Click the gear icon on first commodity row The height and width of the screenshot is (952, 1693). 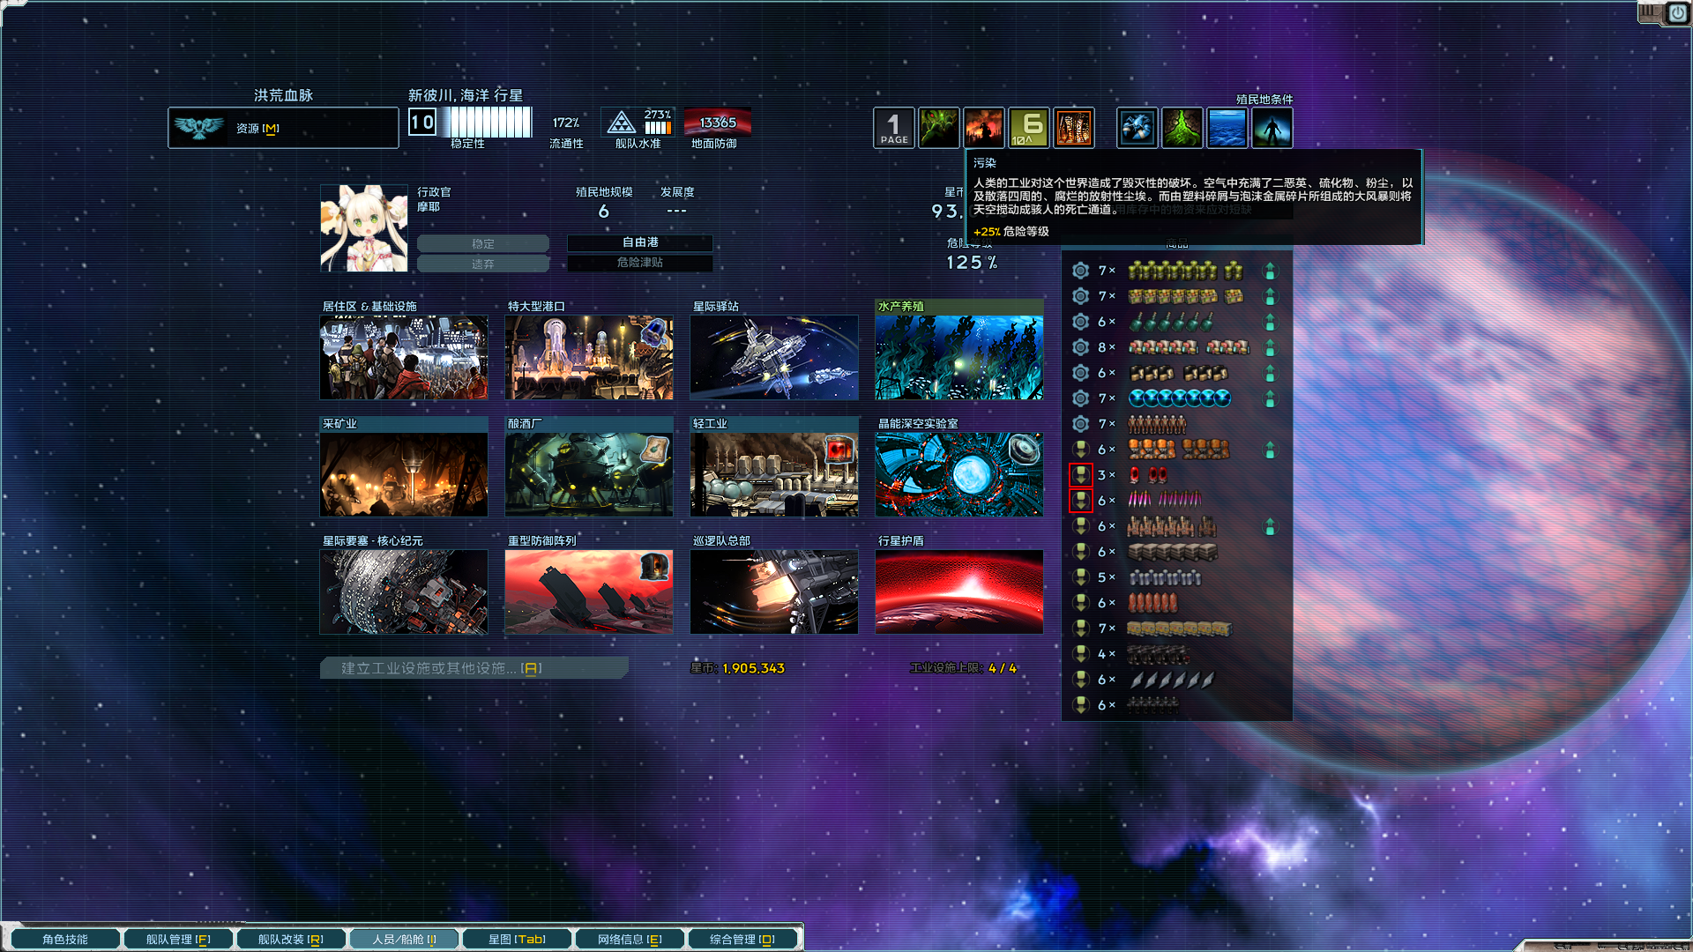pos(1080,271)
